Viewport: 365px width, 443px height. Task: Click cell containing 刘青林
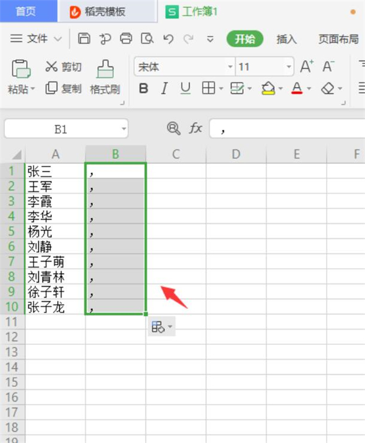(55, 277)
